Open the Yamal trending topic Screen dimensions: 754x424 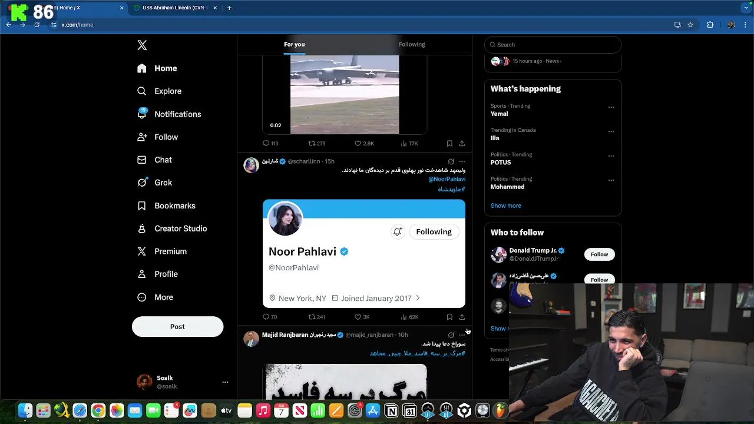(x=499, y=114)
